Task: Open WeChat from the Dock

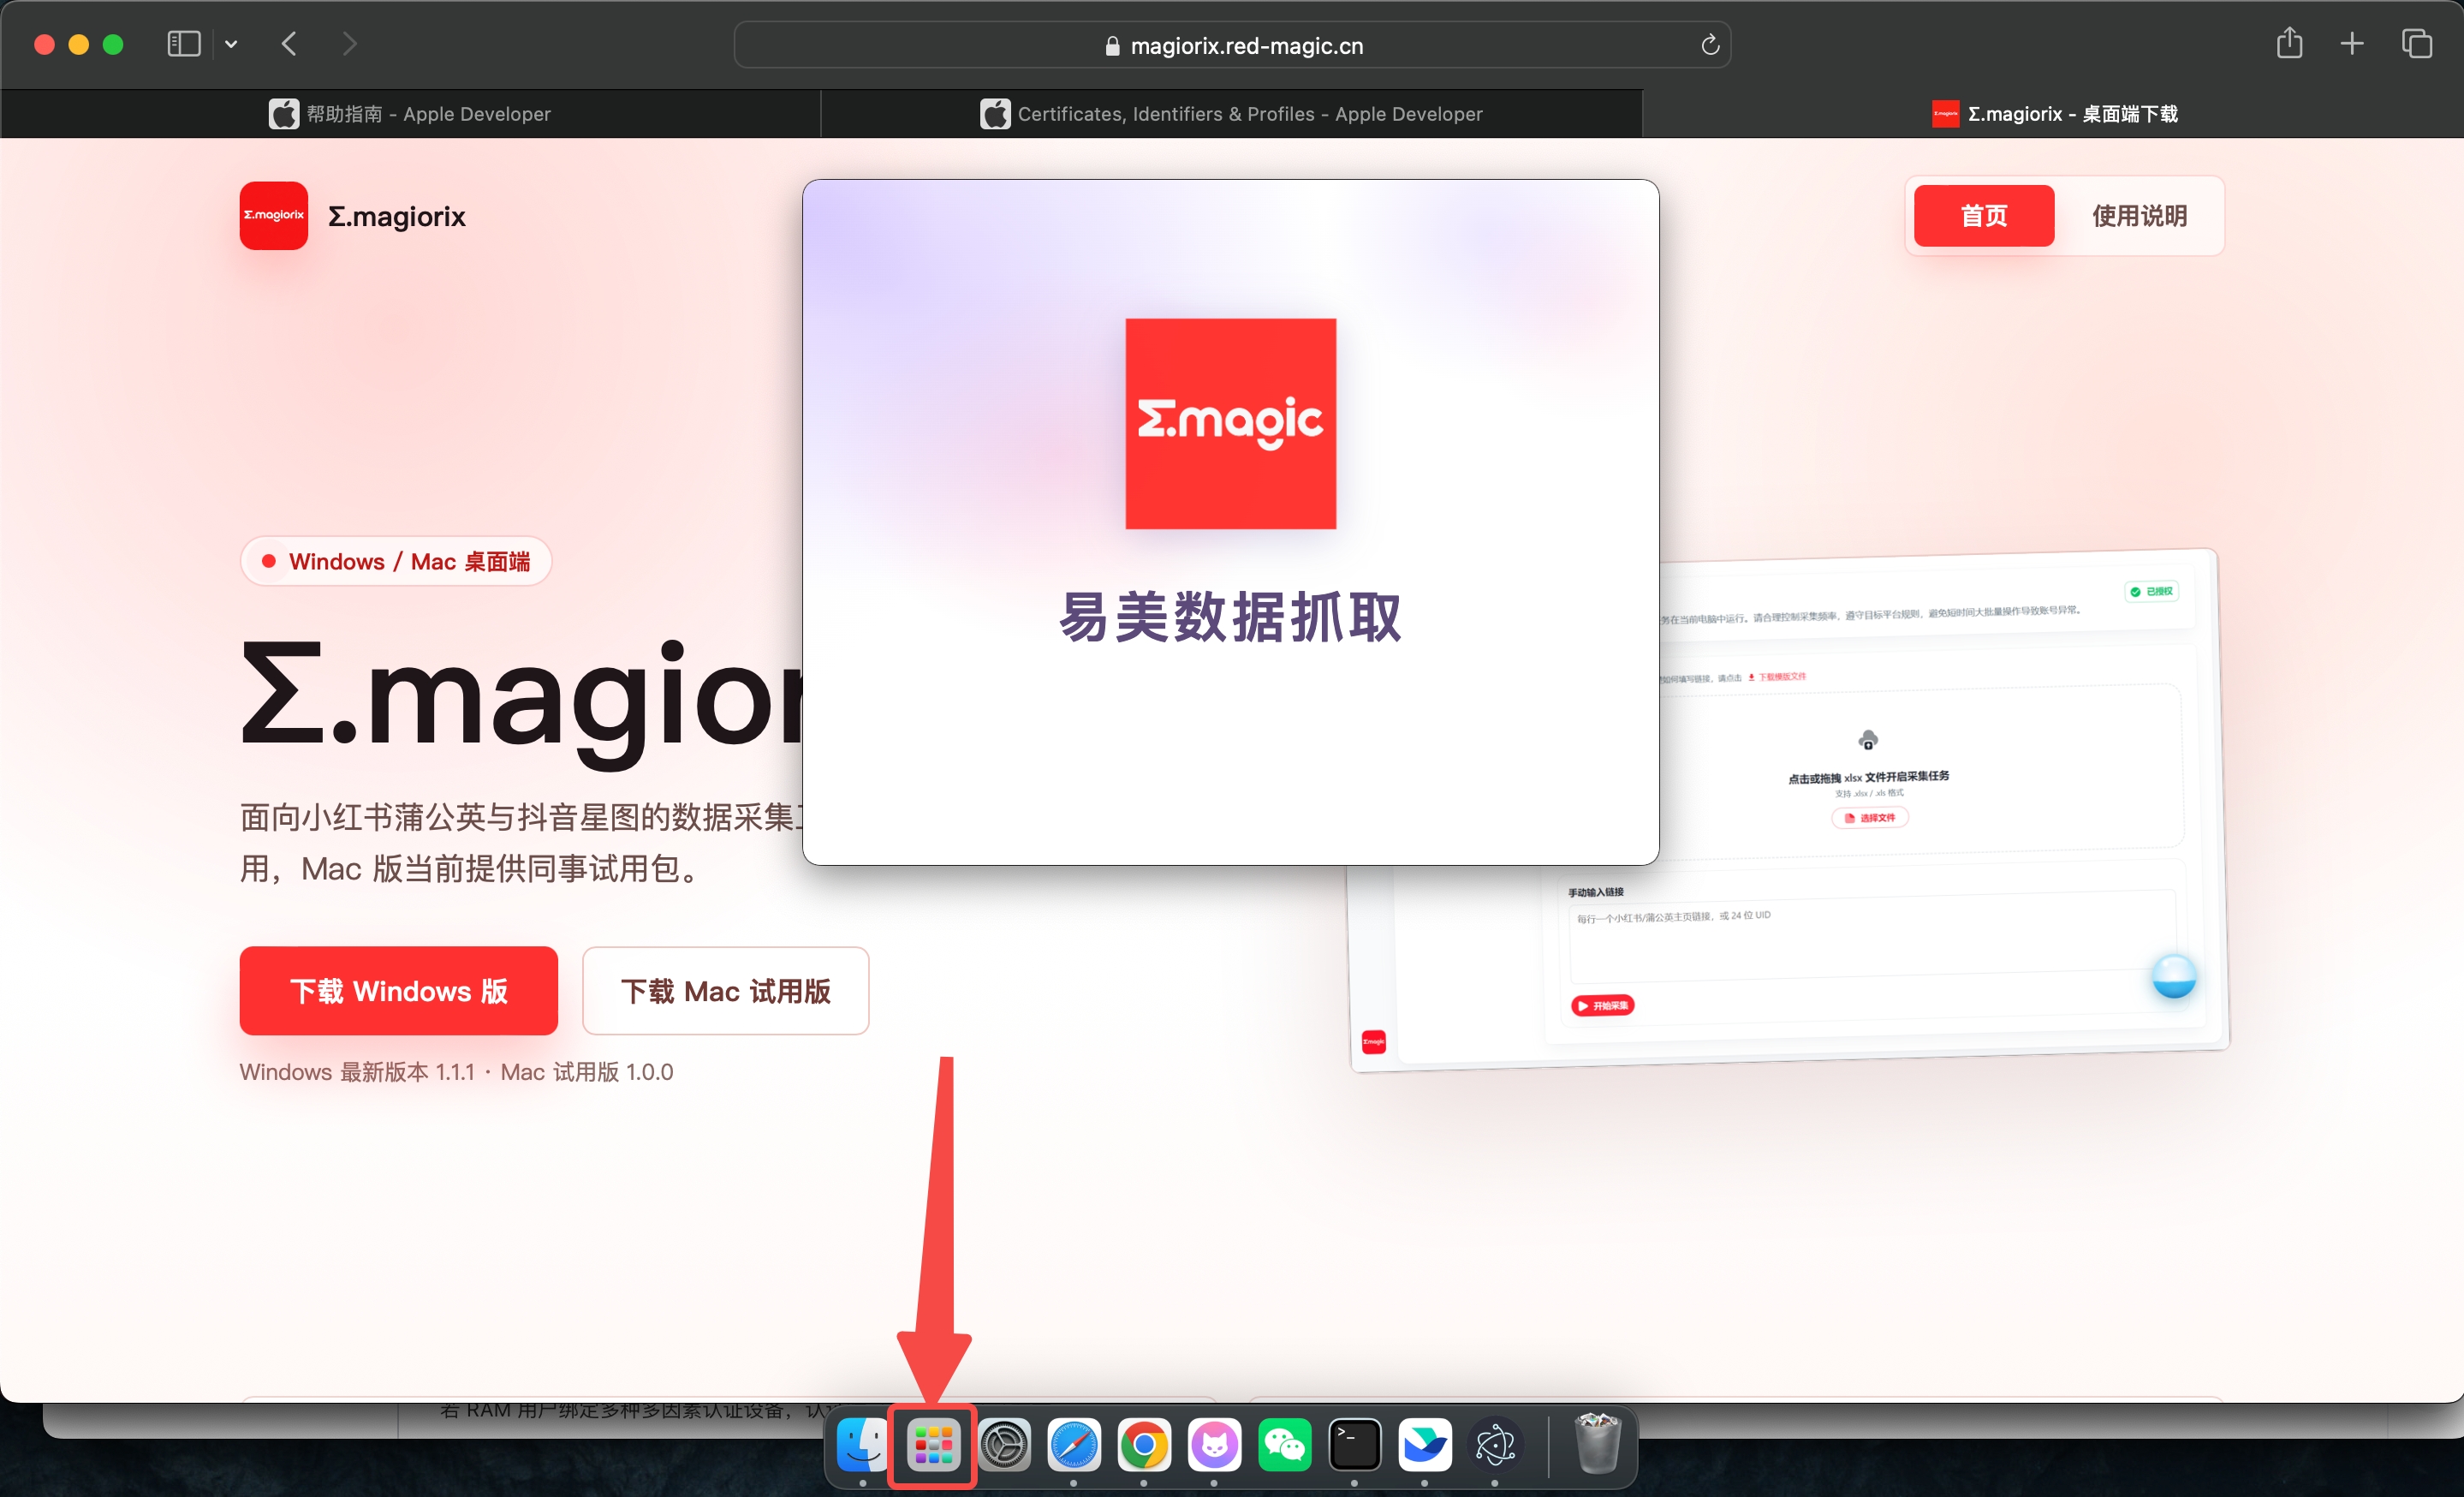Action: click(1284, 1444)
